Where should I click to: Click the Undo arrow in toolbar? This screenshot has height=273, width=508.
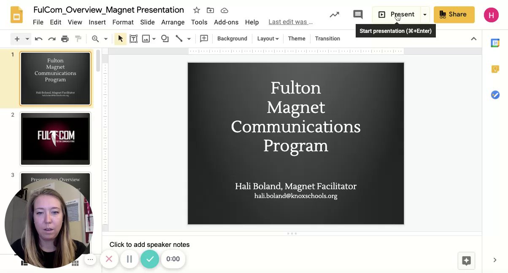click(38, 39)
